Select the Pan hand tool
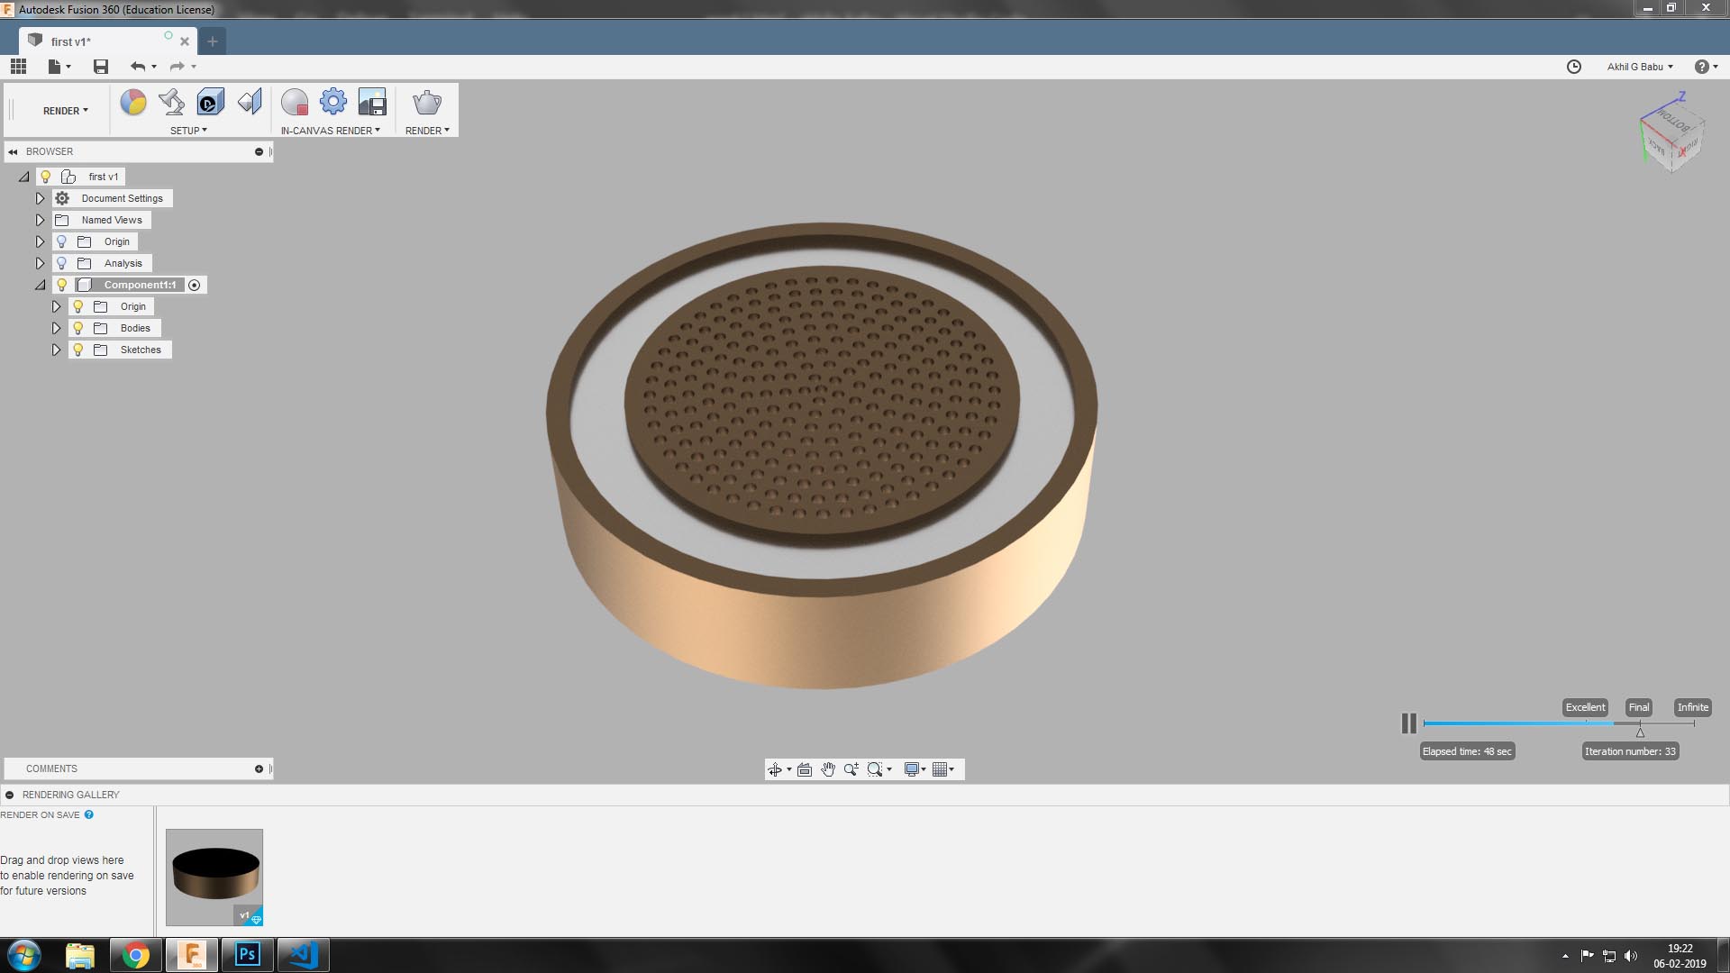The image size is (1730, 973). tap(827, 769)
